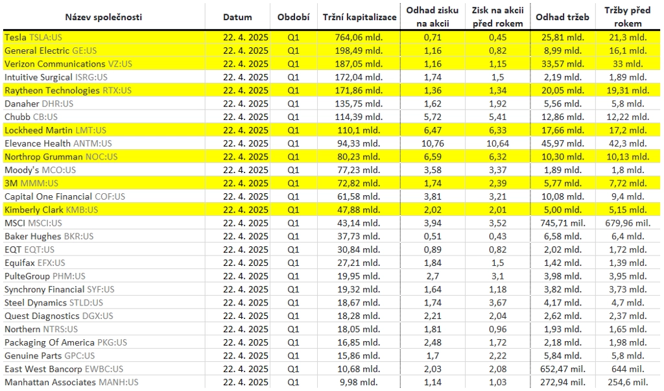
Task: Click General Electric's market cap 198,49 mld.
Action: click(359, 51)
